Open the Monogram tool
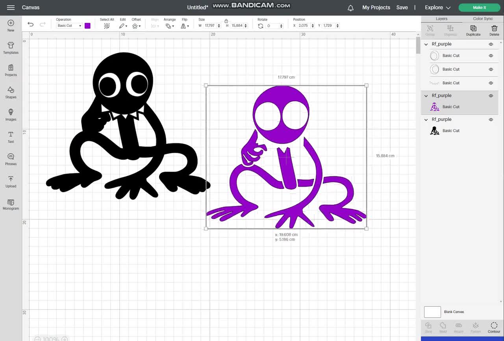The height and width of the screenshot is (341, 504). tap(11, 204)
